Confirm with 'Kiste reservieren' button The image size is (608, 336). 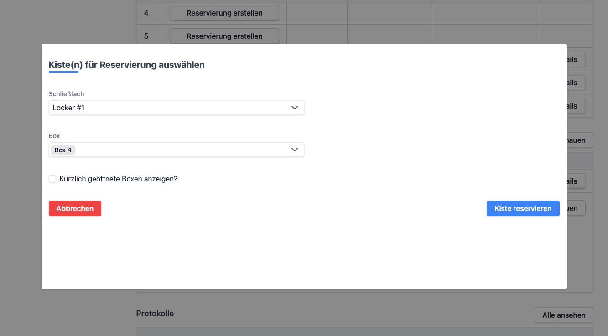point(523,208)
